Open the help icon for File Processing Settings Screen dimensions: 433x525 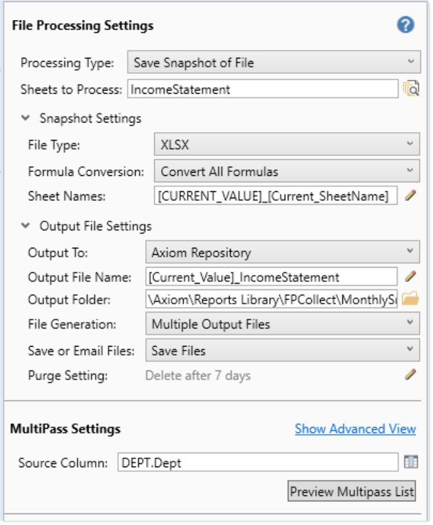(405, 25)
